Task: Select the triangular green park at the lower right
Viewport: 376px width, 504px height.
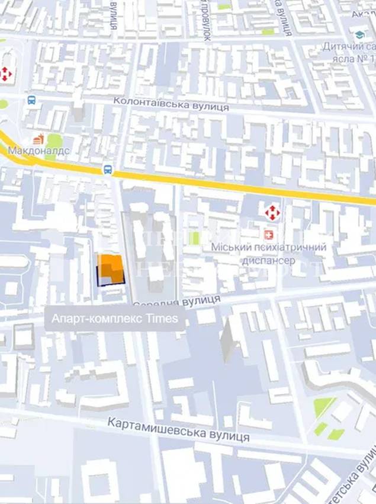Action: (324, 407)
